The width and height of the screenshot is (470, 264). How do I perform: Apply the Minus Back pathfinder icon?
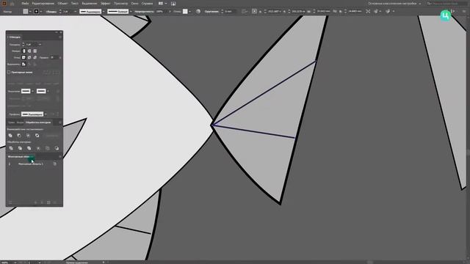tap(57, 148)
